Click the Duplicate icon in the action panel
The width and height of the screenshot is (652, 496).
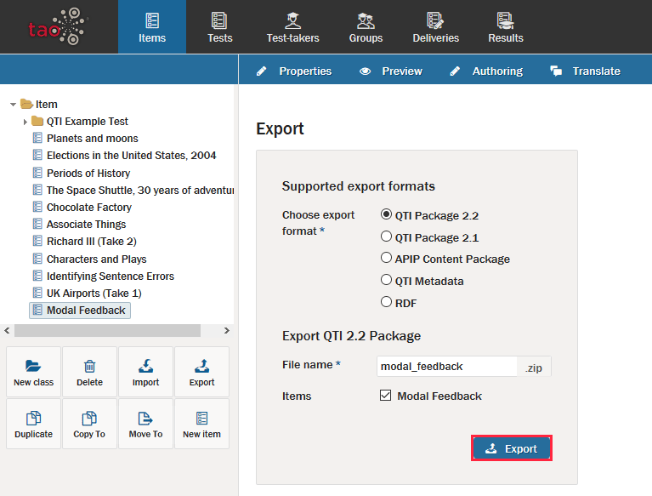33,419
